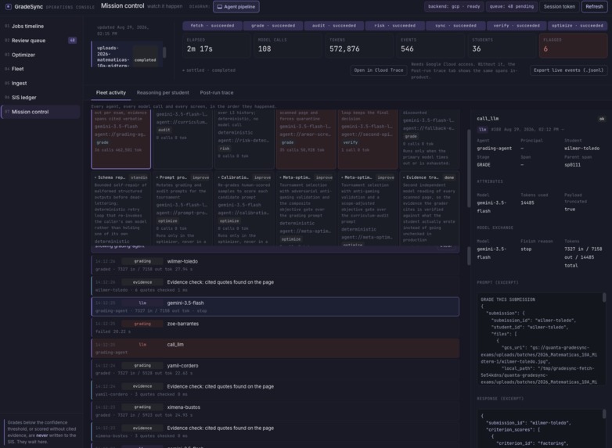Click the Tokens 572,876 stat

tap(359, 45)
